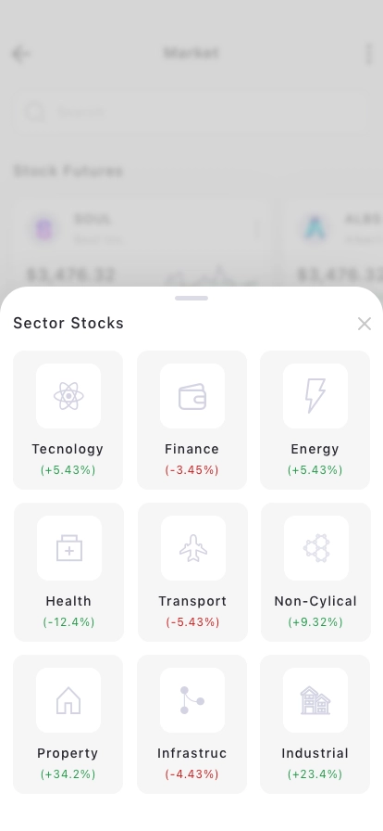
Task: Select the Tecnology atom icon
Action: [68, 396]
